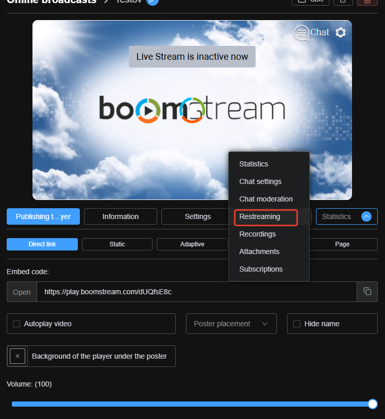Play the video using center play button

coord(192,110)
